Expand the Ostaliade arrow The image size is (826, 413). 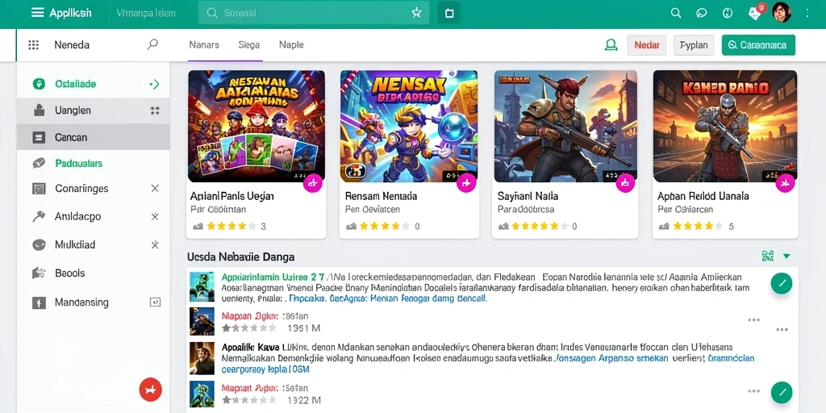click(x=154, y=84)
